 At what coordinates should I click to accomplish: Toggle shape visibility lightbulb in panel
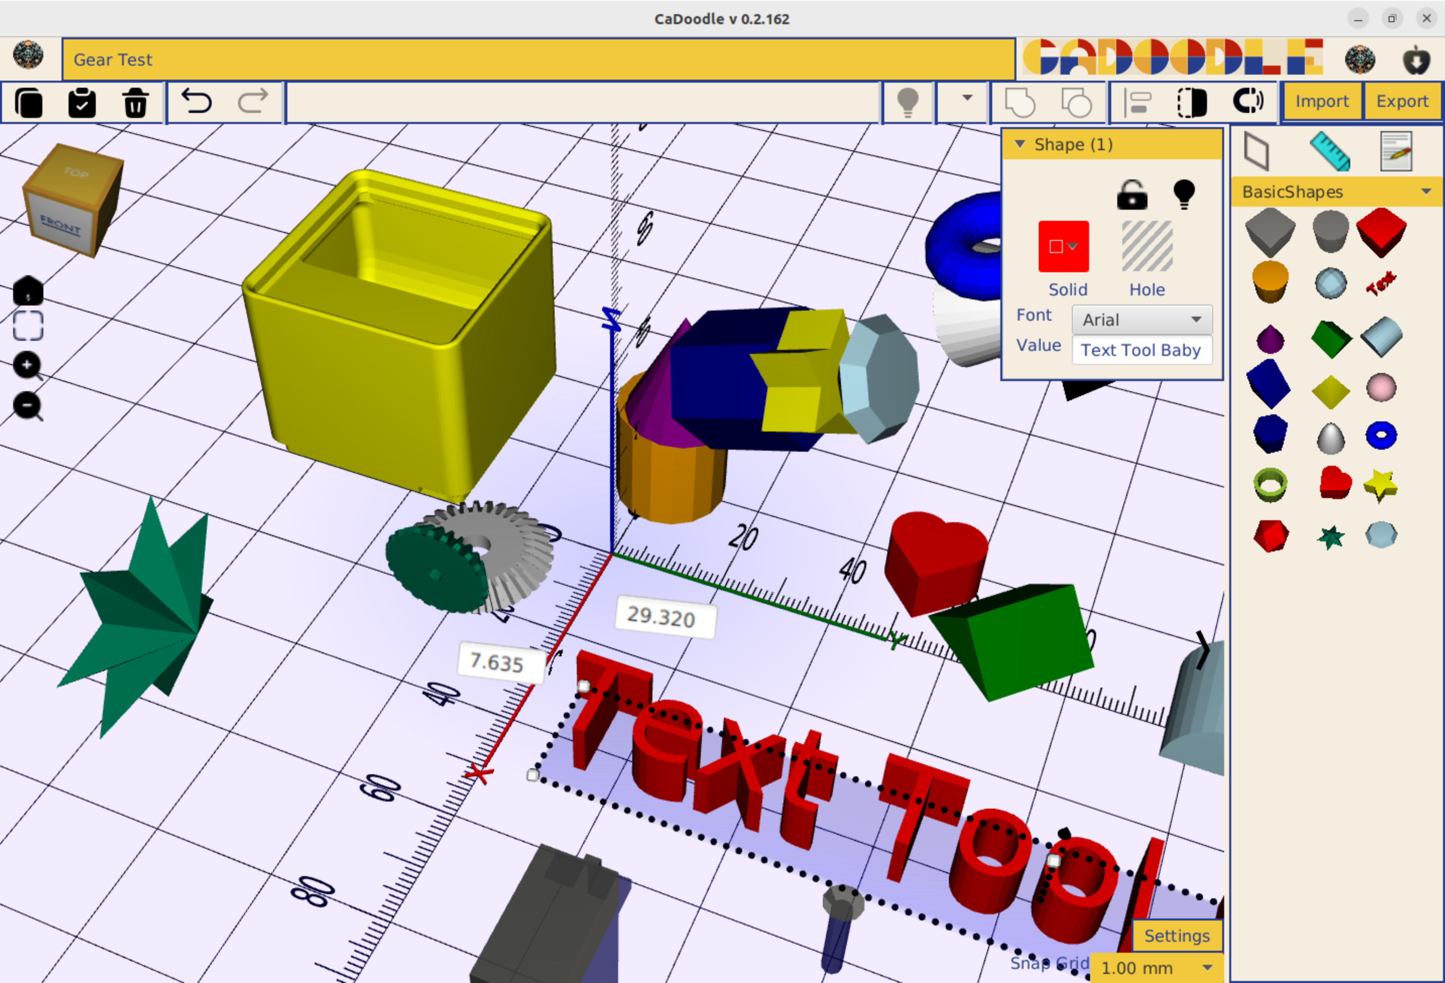pyautogui.click(x=1183, y=195)
